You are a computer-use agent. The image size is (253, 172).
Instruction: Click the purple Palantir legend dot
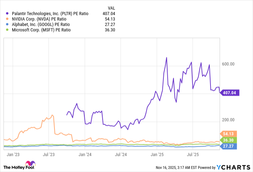click(x=7, y=14)
